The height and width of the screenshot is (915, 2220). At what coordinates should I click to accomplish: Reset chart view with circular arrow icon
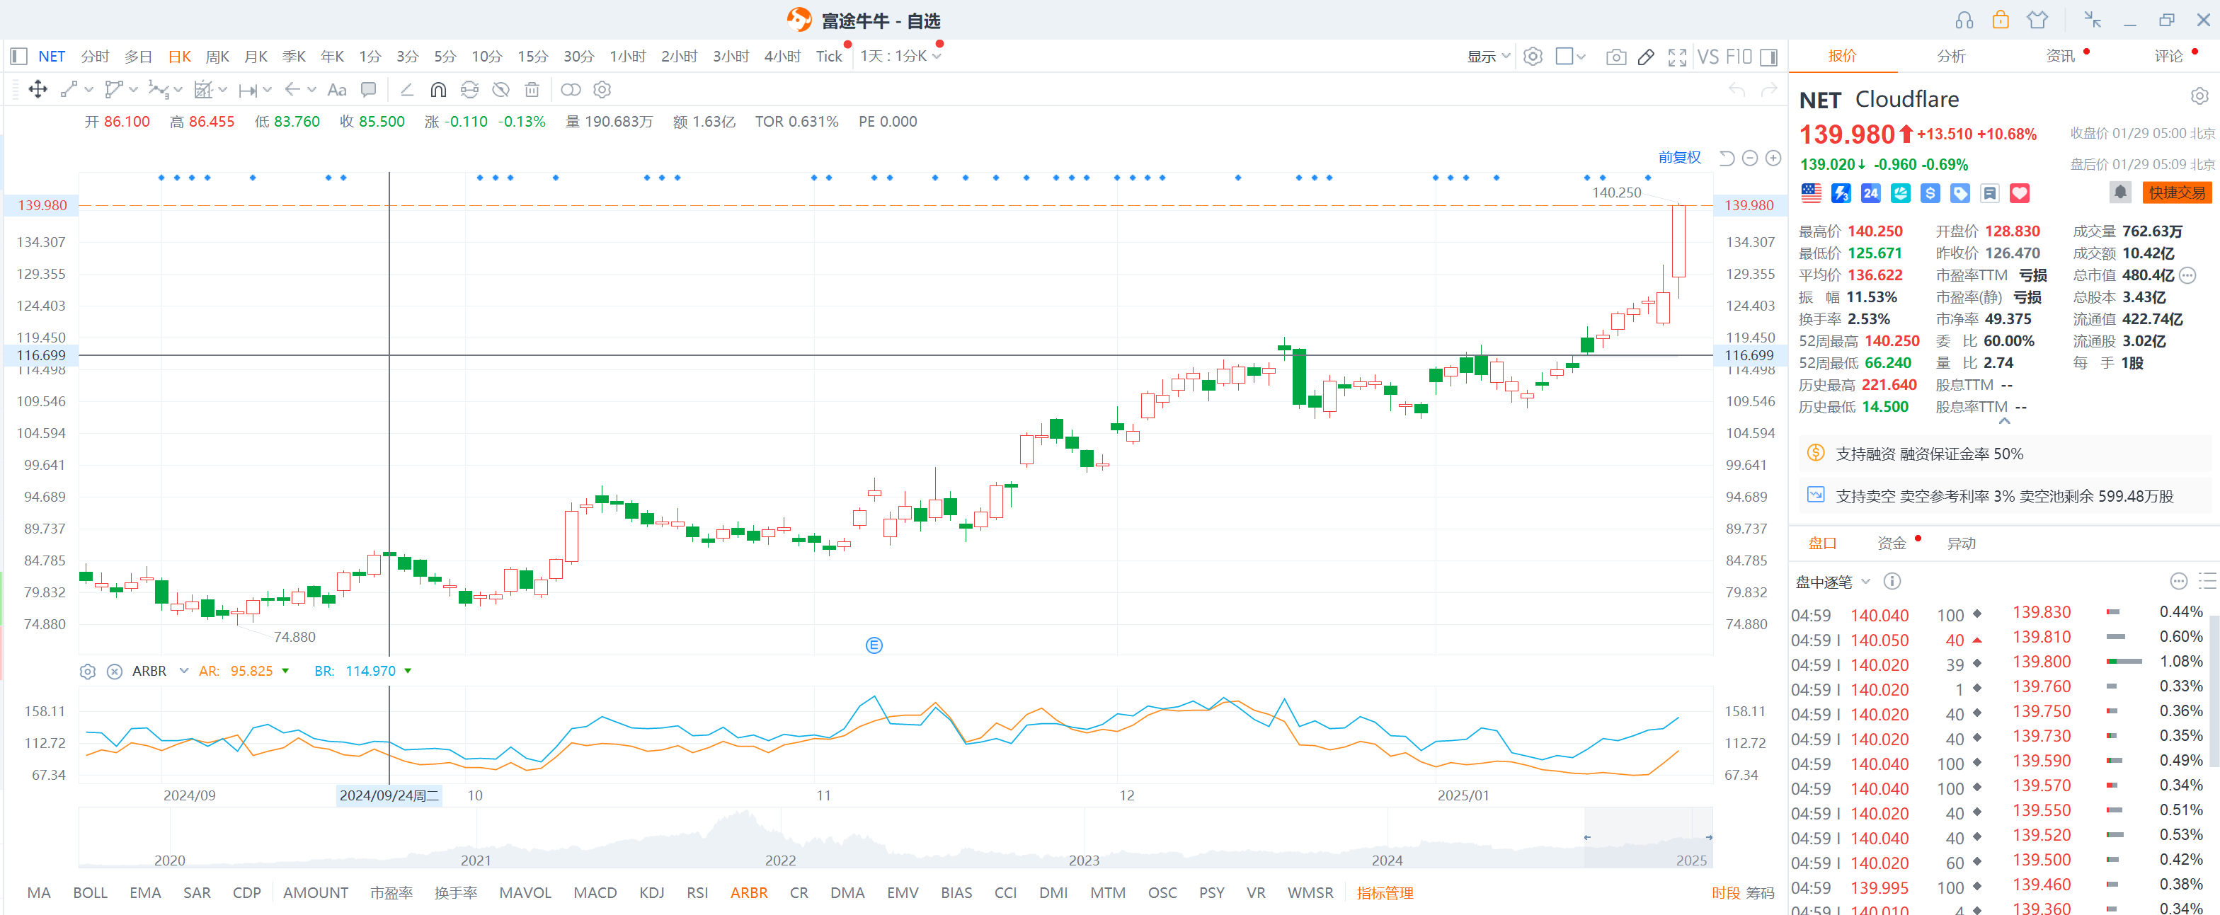click(x=1726, y=158)
